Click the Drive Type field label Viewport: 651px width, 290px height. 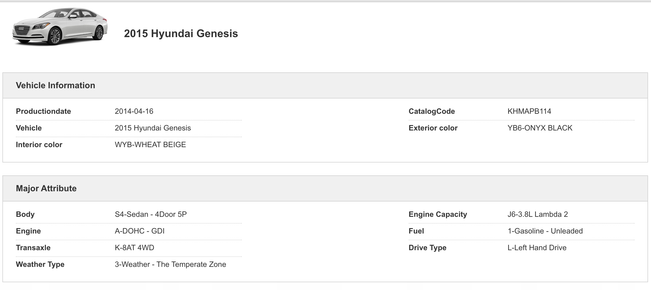click(427, 248)
